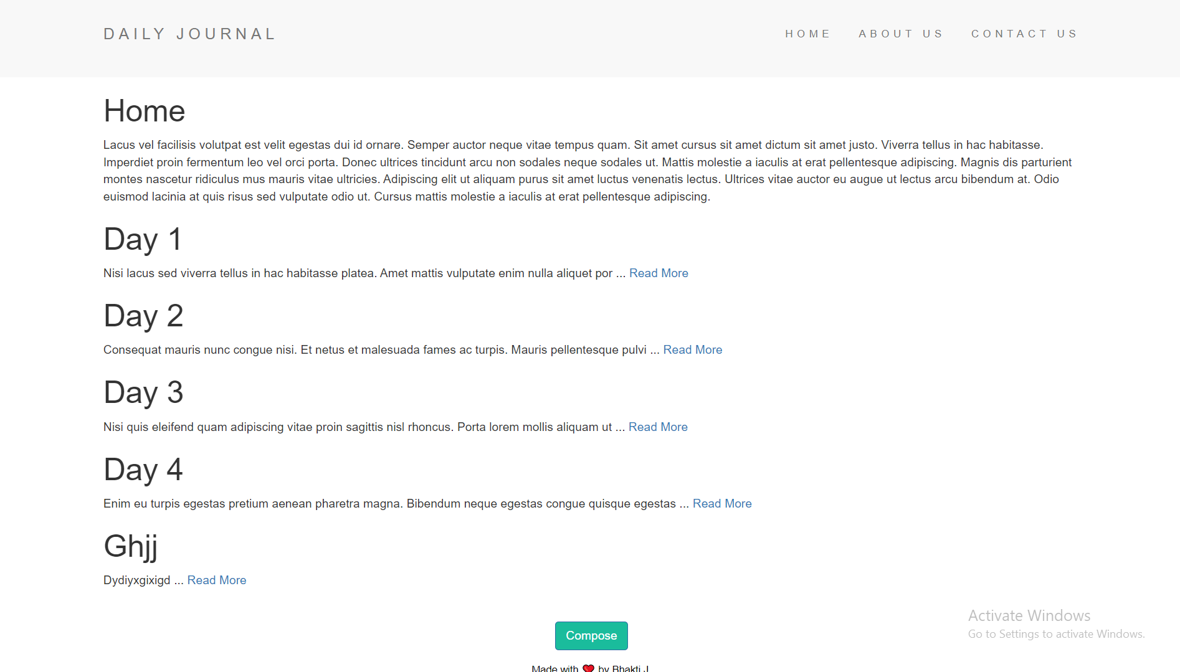Click on the Day 3 heading
This screenshot has width=1180, height=672.
tap(143, 392)
